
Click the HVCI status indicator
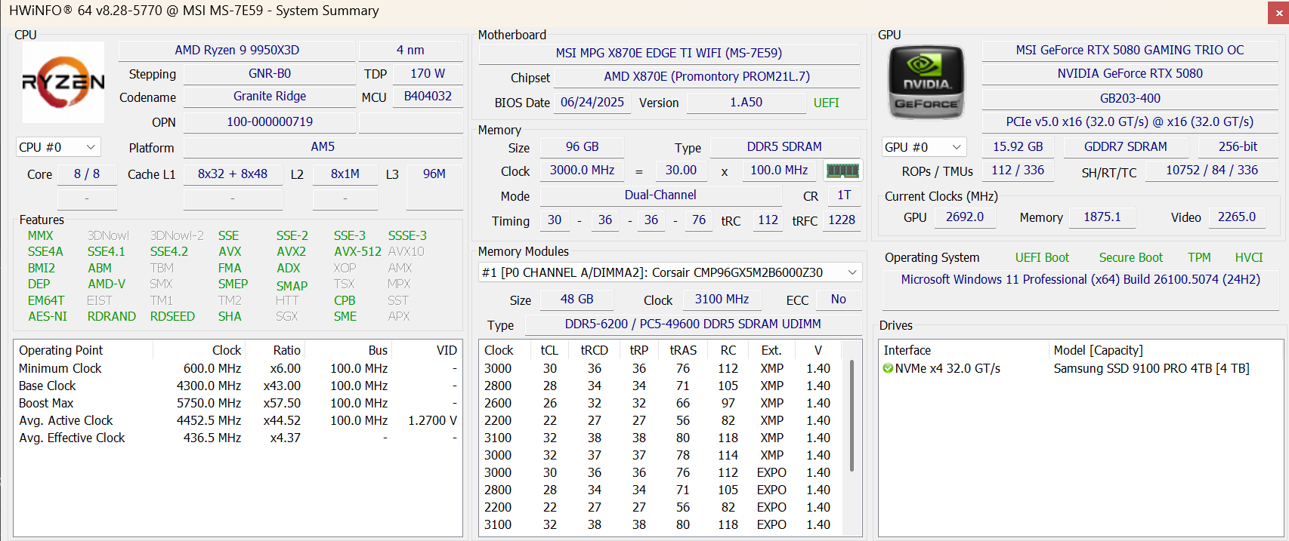point(1248,257)
